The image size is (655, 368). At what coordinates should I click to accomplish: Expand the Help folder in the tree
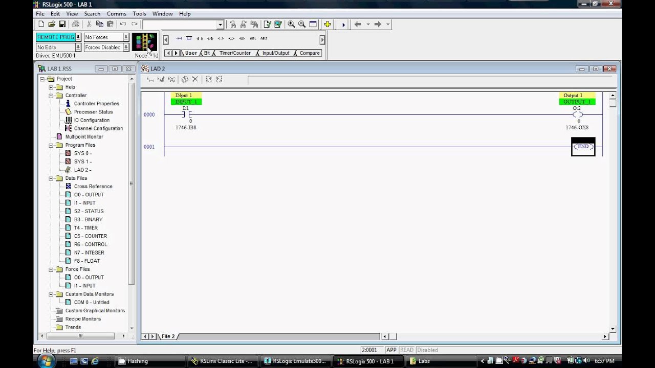click(x=51, y=87)
